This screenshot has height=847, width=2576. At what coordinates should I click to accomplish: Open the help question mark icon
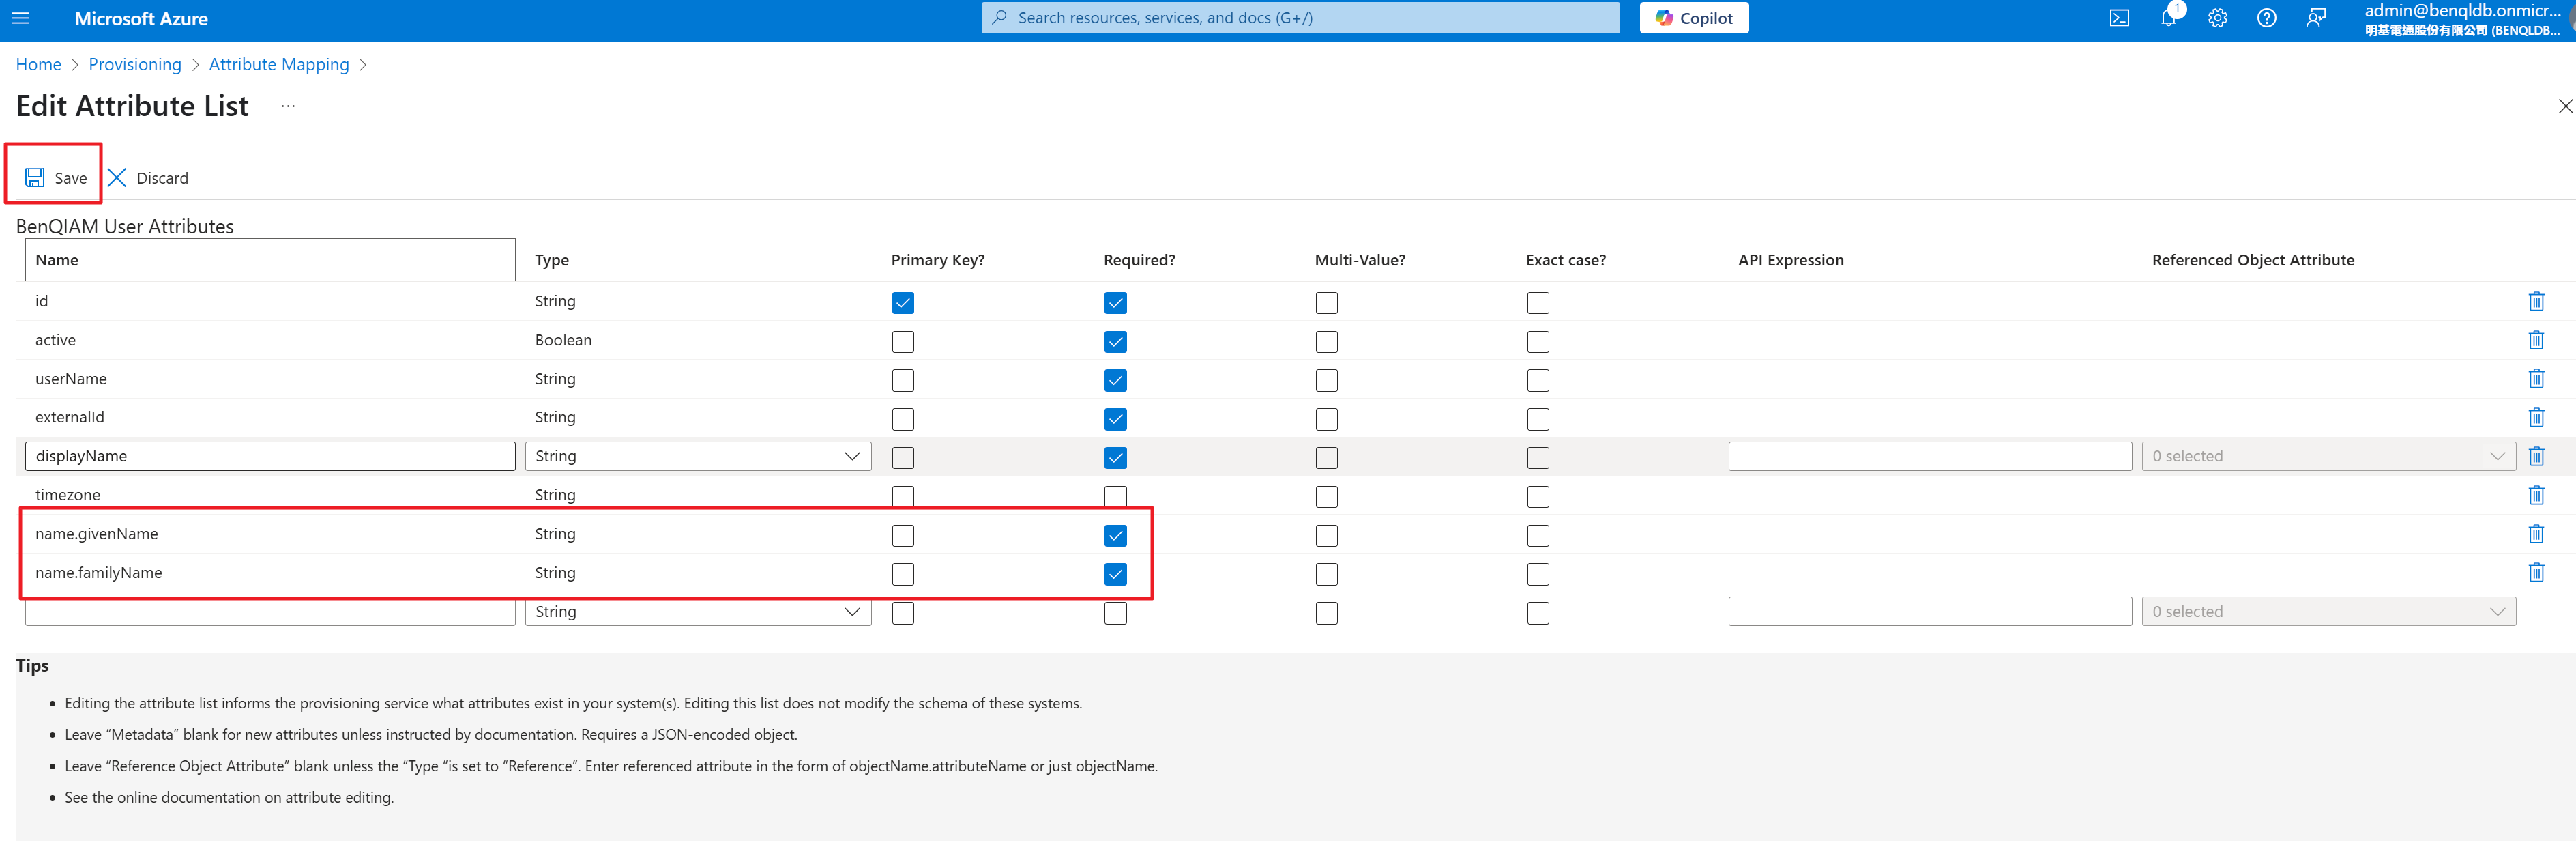2266,18
